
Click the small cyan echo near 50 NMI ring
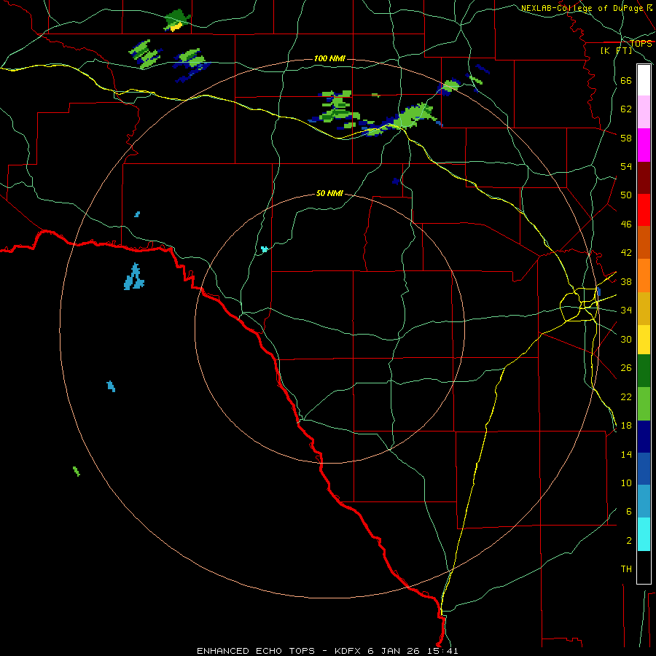265,249
